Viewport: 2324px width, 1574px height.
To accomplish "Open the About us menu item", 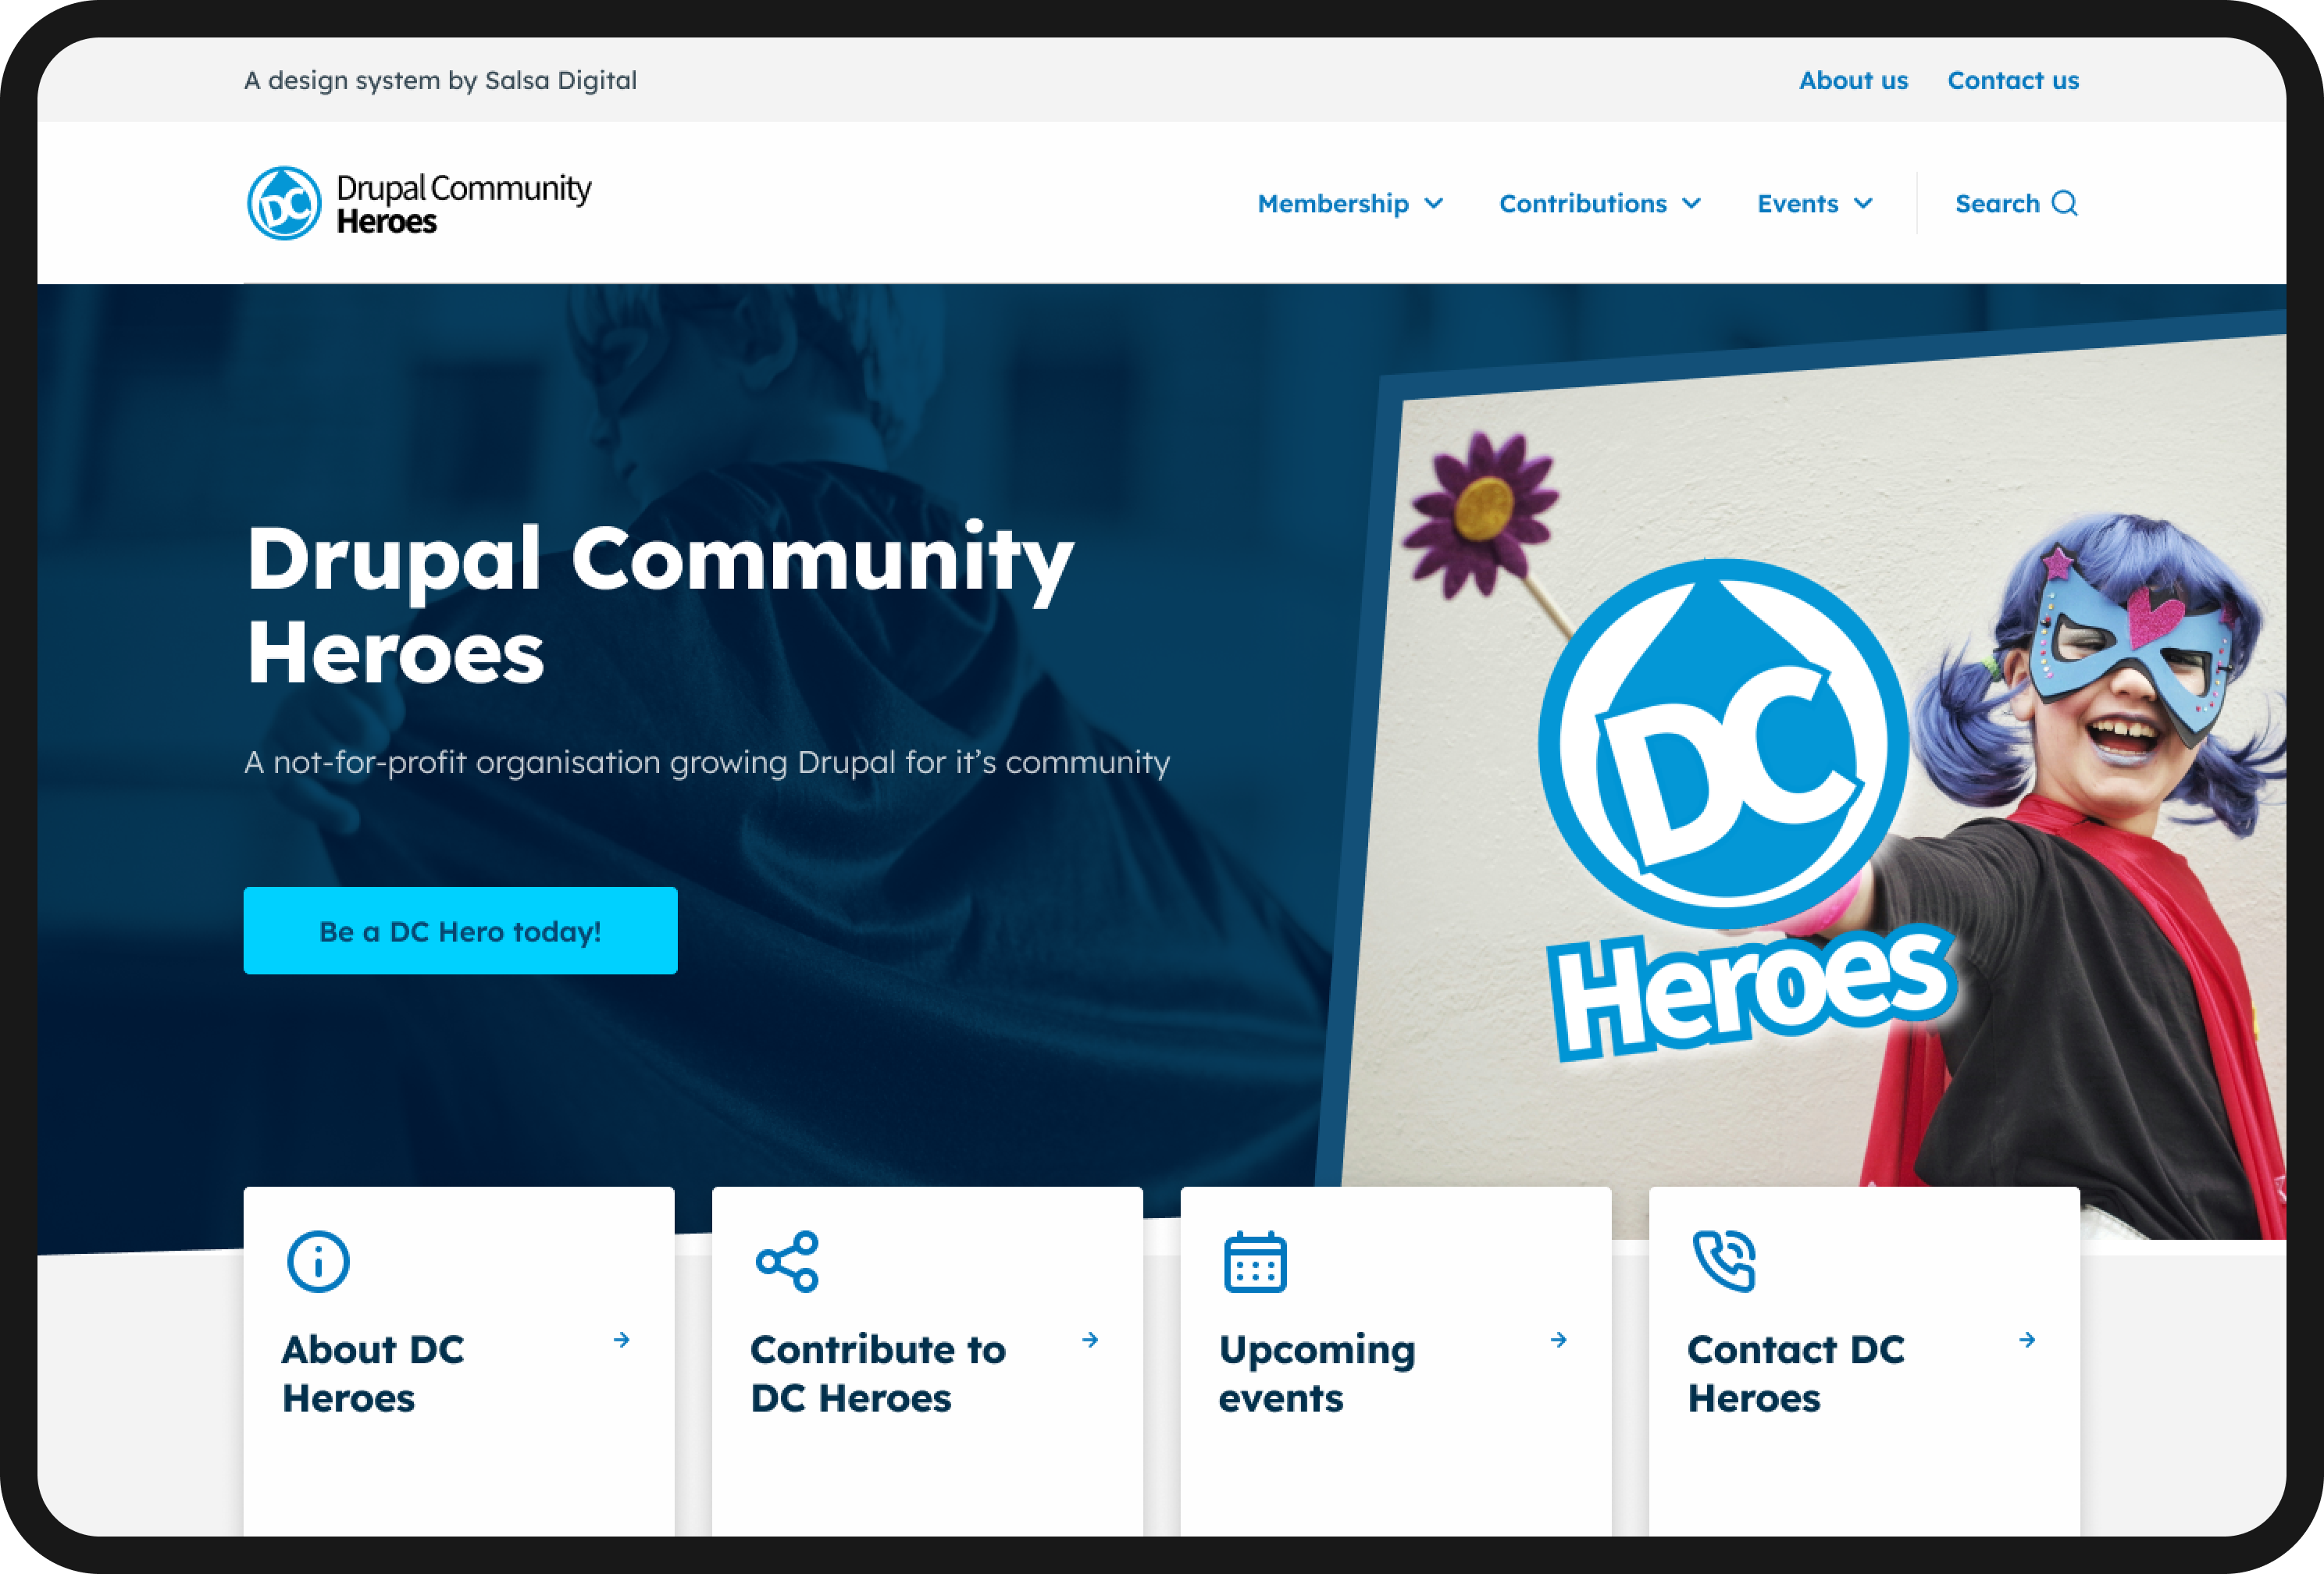I will [x=1853, y=80].
